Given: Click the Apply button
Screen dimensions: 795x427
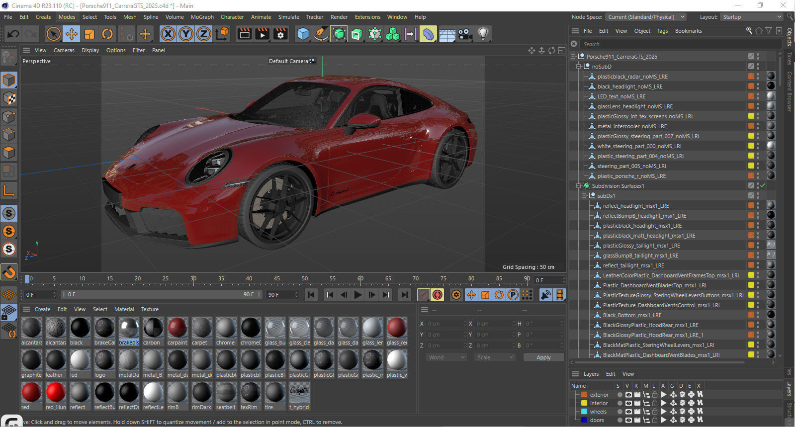Looking at the screenshot, I should (543, 357).
